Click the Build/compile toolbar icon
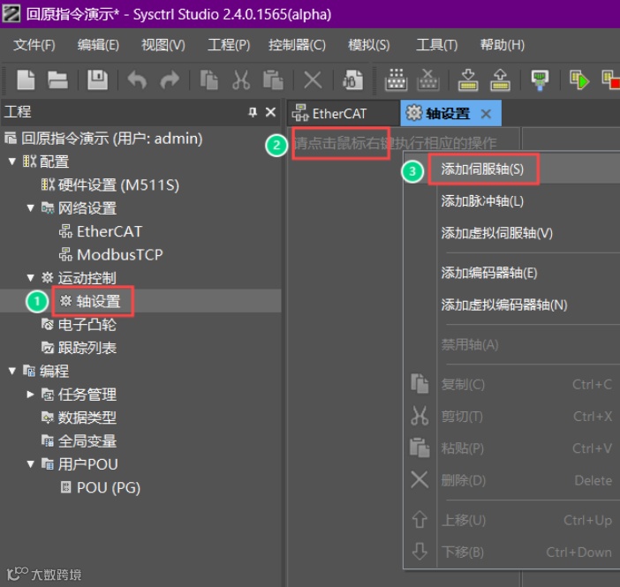 pos(396,79)
